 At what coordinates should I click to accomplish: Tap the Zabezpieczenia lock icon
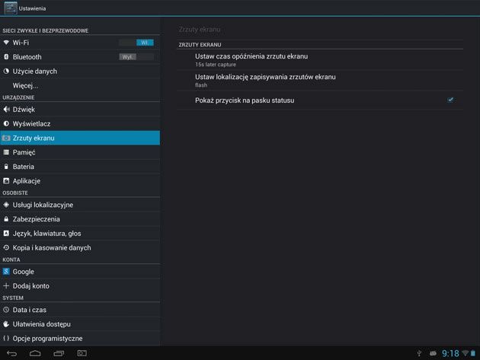coord(6,219)
